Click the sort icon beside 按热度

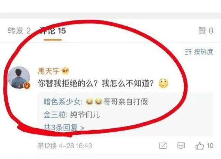(x=188, y=52)
